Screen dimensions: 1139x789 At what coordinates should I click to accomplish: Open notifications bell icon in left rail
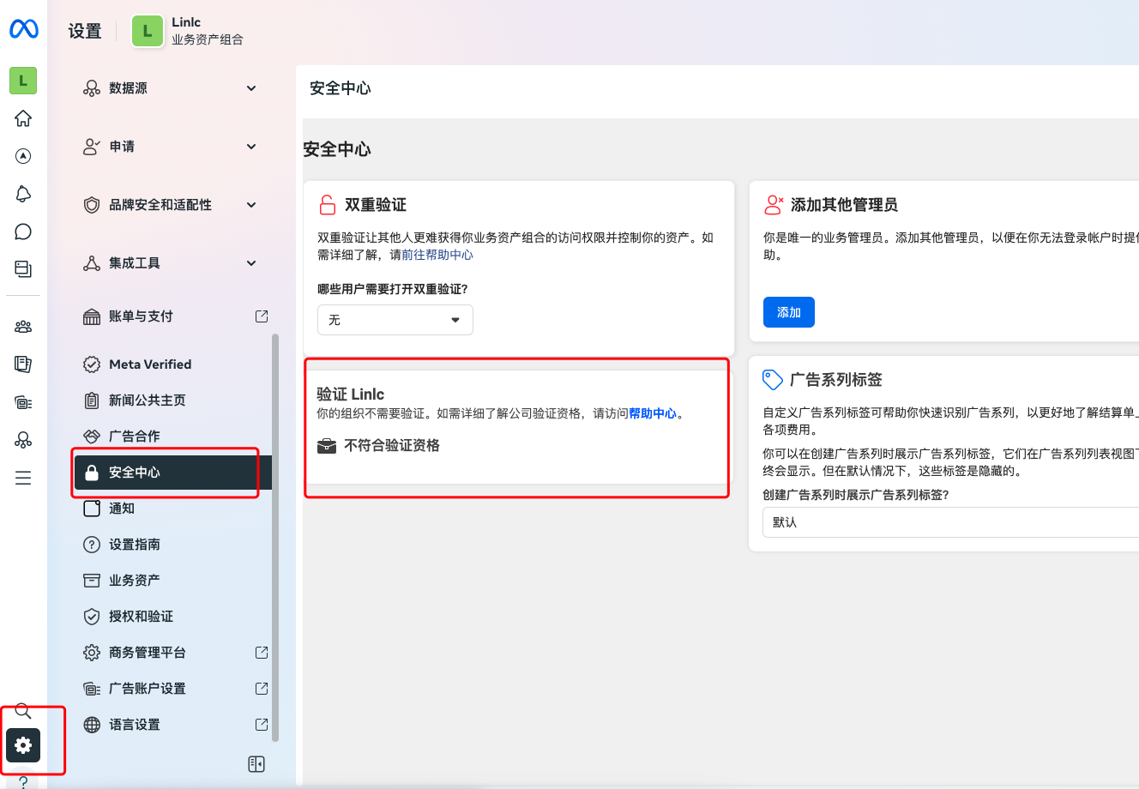[x=23, y=194]
